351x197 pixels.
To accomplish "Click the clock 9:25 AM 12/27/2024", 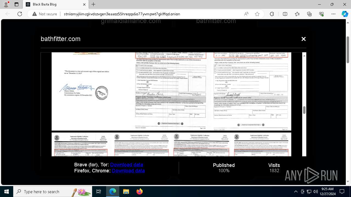I will (x=327, y=192).
